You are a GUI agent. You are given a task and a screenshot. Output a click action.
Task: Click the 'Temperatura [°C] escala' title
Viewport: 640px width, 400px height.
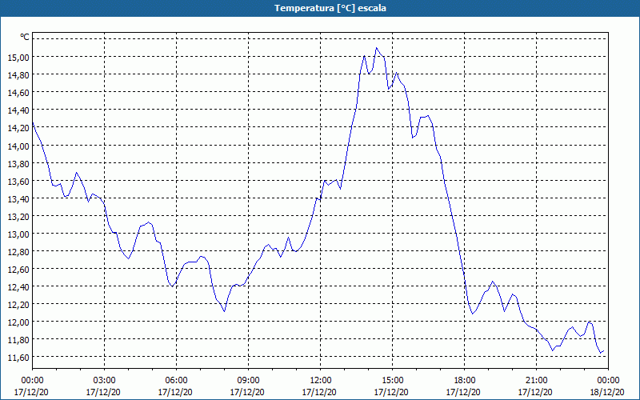(330, 8)
